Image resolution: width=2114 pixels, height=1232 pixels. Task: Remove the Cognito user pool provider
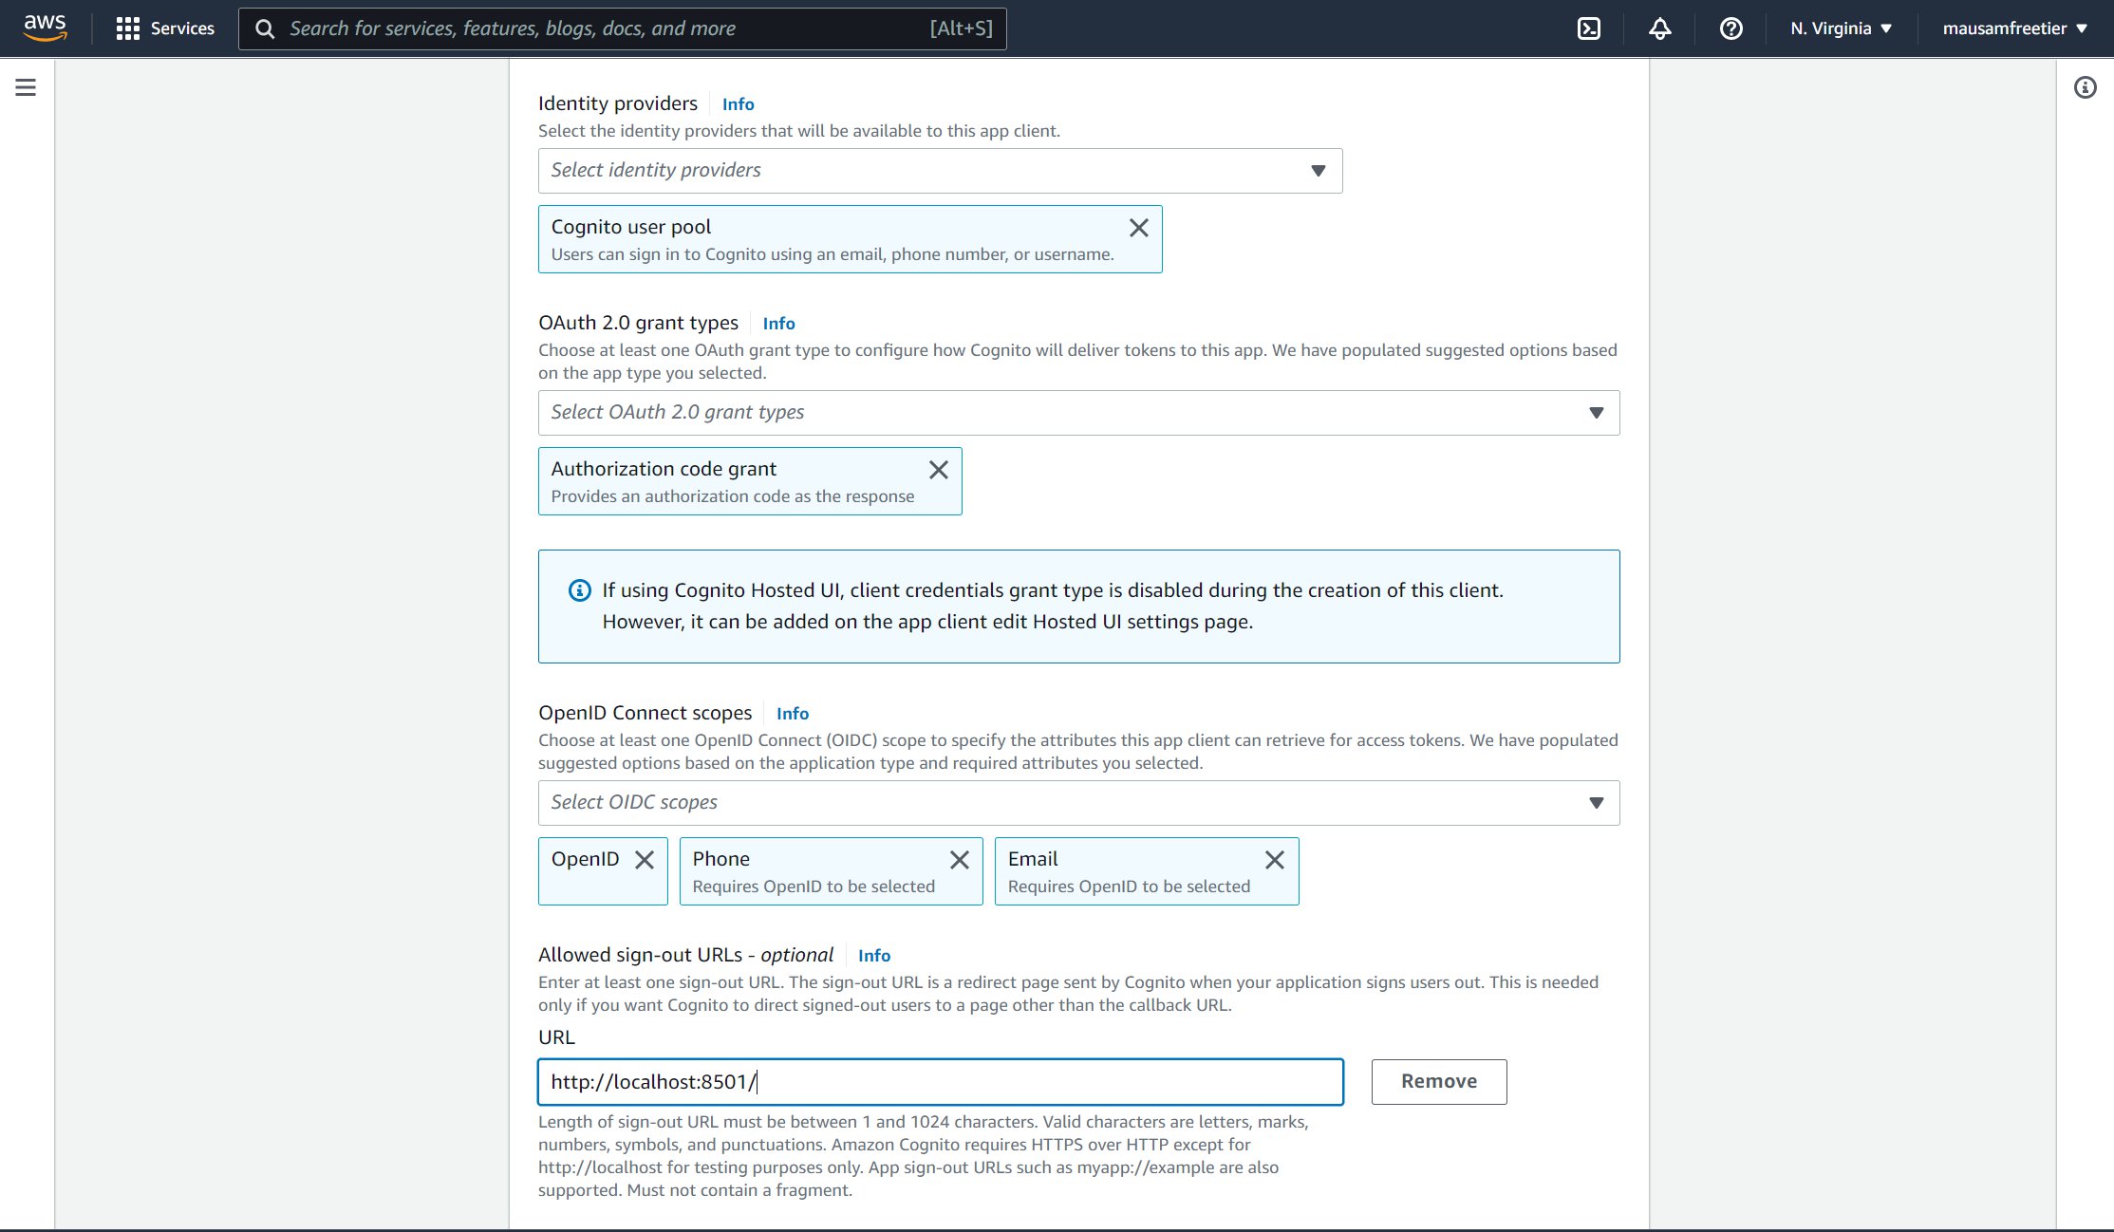pyautogui.click(x=1138, y=228)
